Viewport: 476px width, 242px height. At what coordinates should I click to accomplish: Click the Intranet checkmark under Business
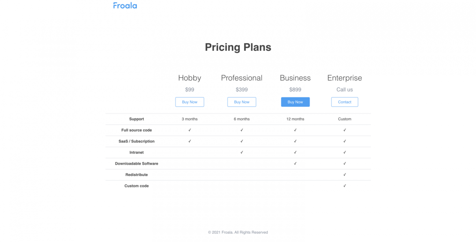pyautogui.click(x=295, y=152)
